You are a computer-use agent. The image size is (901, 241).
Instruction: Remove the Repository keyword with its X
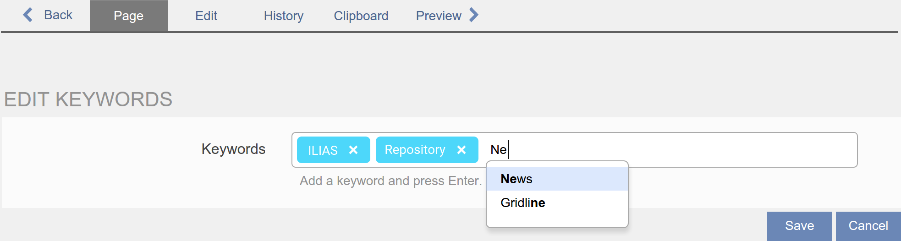pyautogui.click(x=461, y=150)
